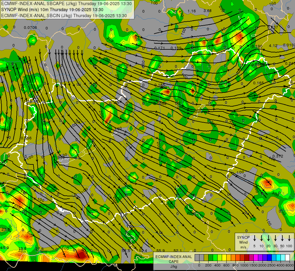The width and height of the screenshot is (295, 271).
Task: Click the map value '0.0562'
Action: [x=160, y=104]
